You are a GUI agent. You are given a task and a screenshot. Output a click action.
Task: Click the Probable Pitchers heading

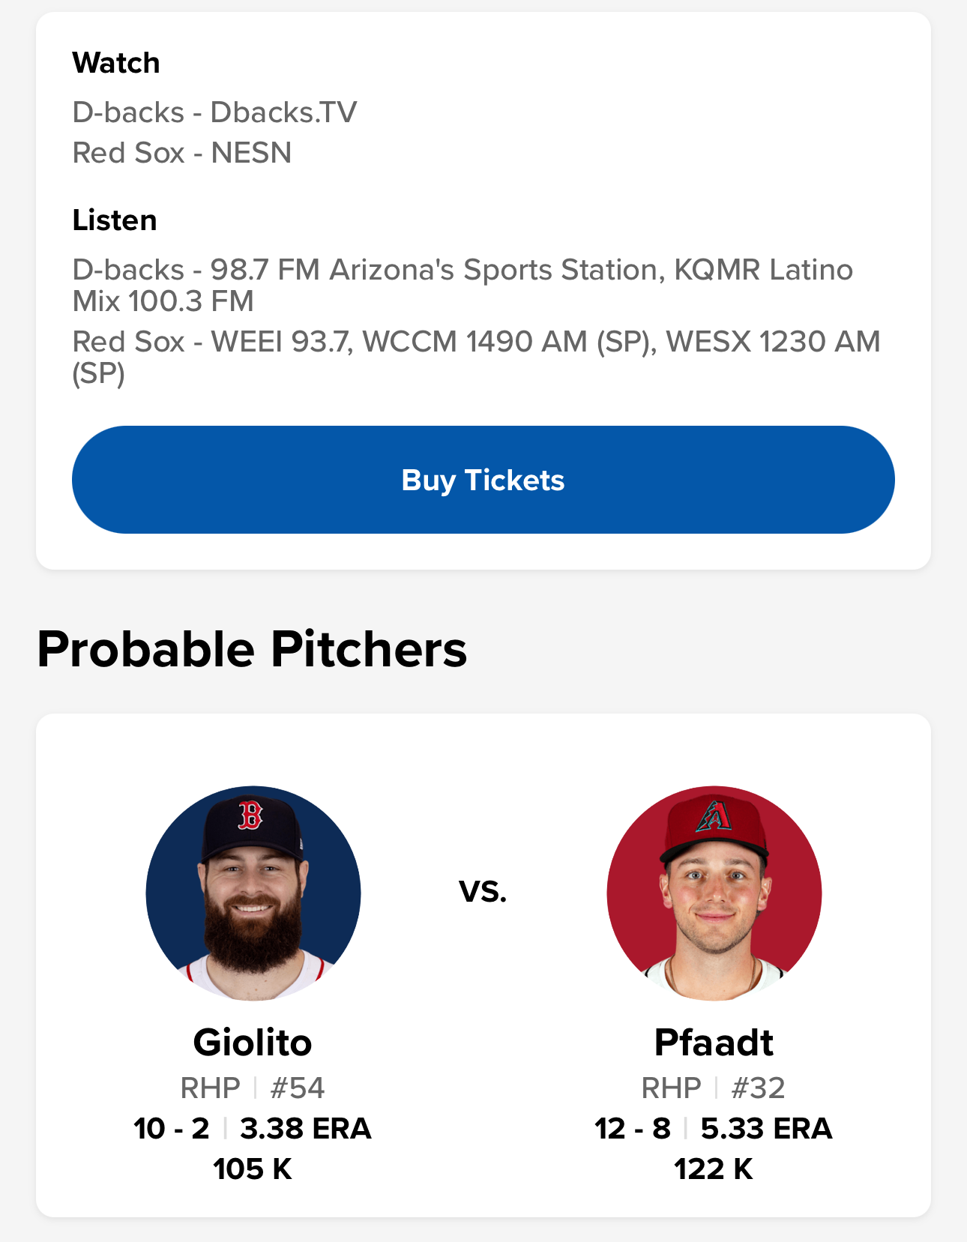coord(252,649)
